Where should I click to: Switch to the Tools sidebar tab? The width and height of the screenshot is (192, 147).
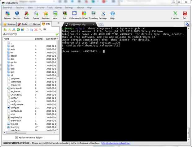22,24
